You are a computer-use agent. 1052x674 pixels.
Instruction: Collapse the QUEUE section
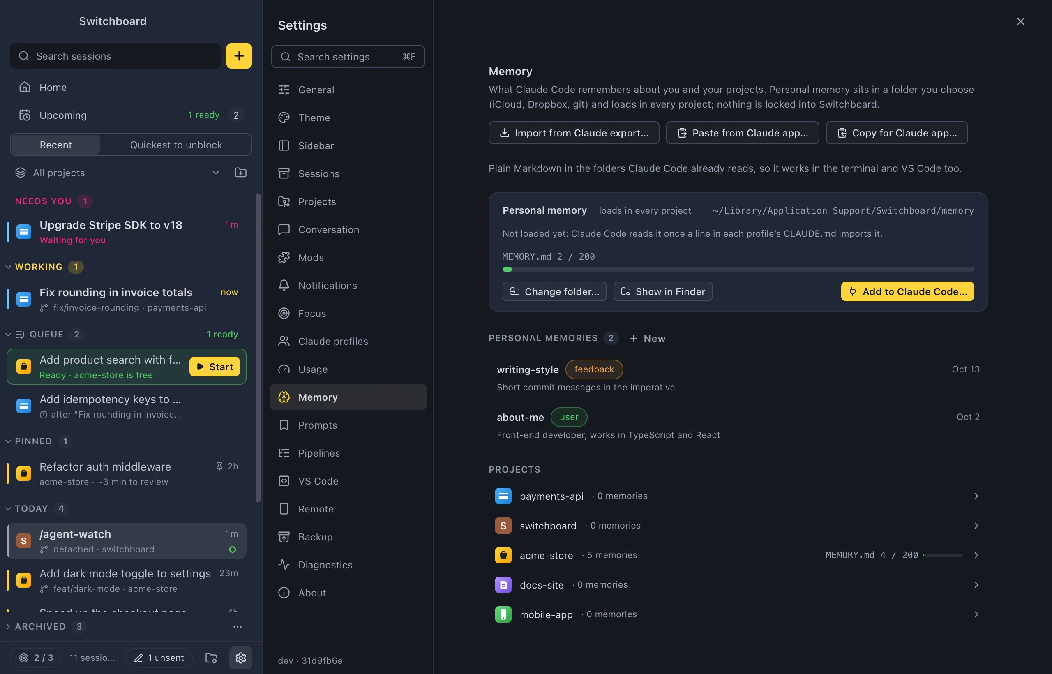pyautogui.click(x=8, y=335)
